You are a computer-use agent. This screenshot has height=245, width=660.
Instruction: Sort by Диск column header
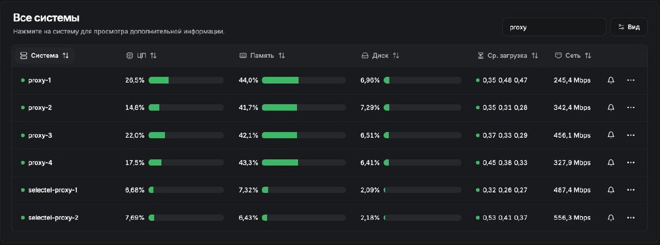tap(380, 55)
